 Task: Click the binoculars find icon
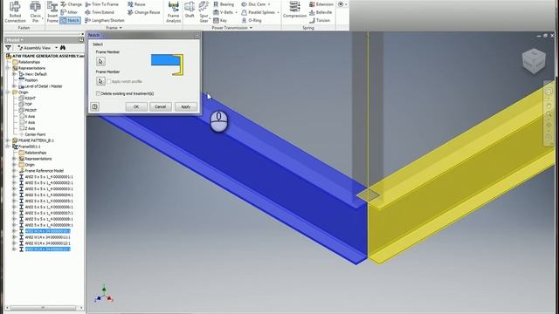click(x=63, y=48)
